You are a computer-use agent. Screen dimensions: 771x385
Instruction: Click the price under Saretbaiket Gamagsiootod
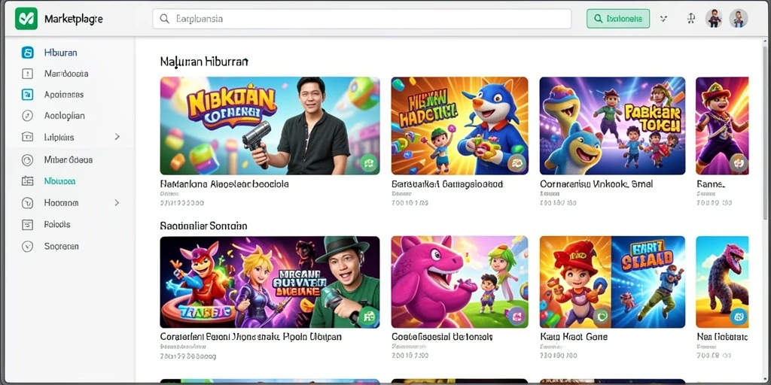point(410,202)
